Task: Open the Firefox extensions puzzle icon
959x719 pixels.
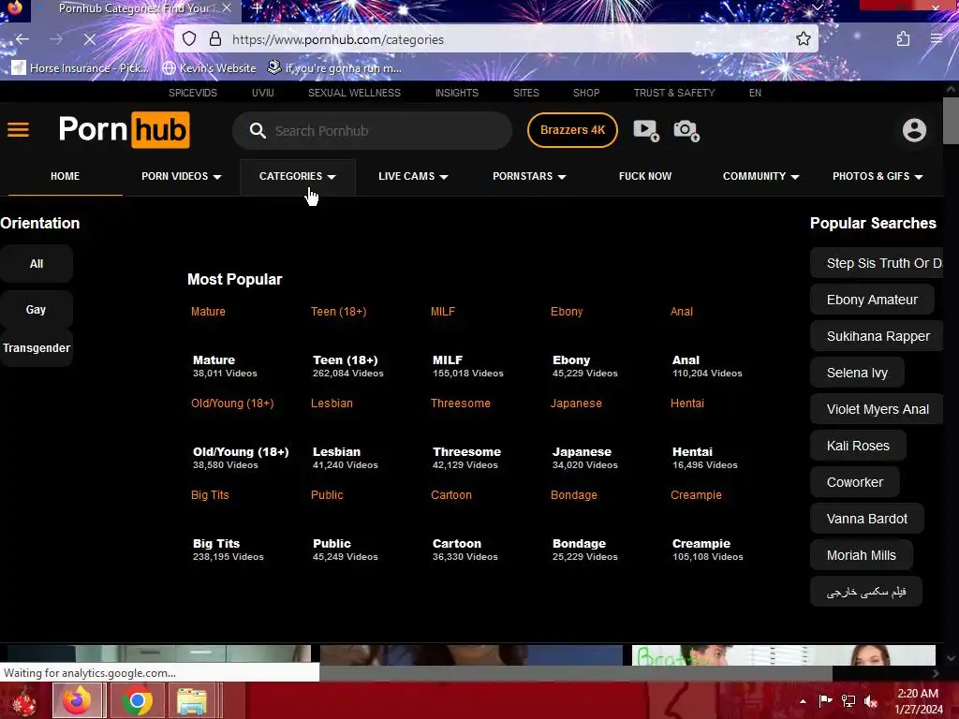Action: pyautogui.click(x=903, y=39)
